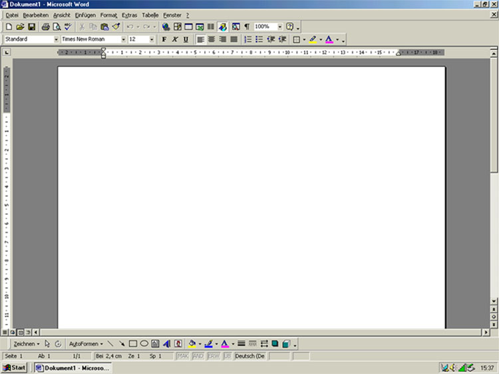Run spelling and grammar check

click(x=68, y=27)
